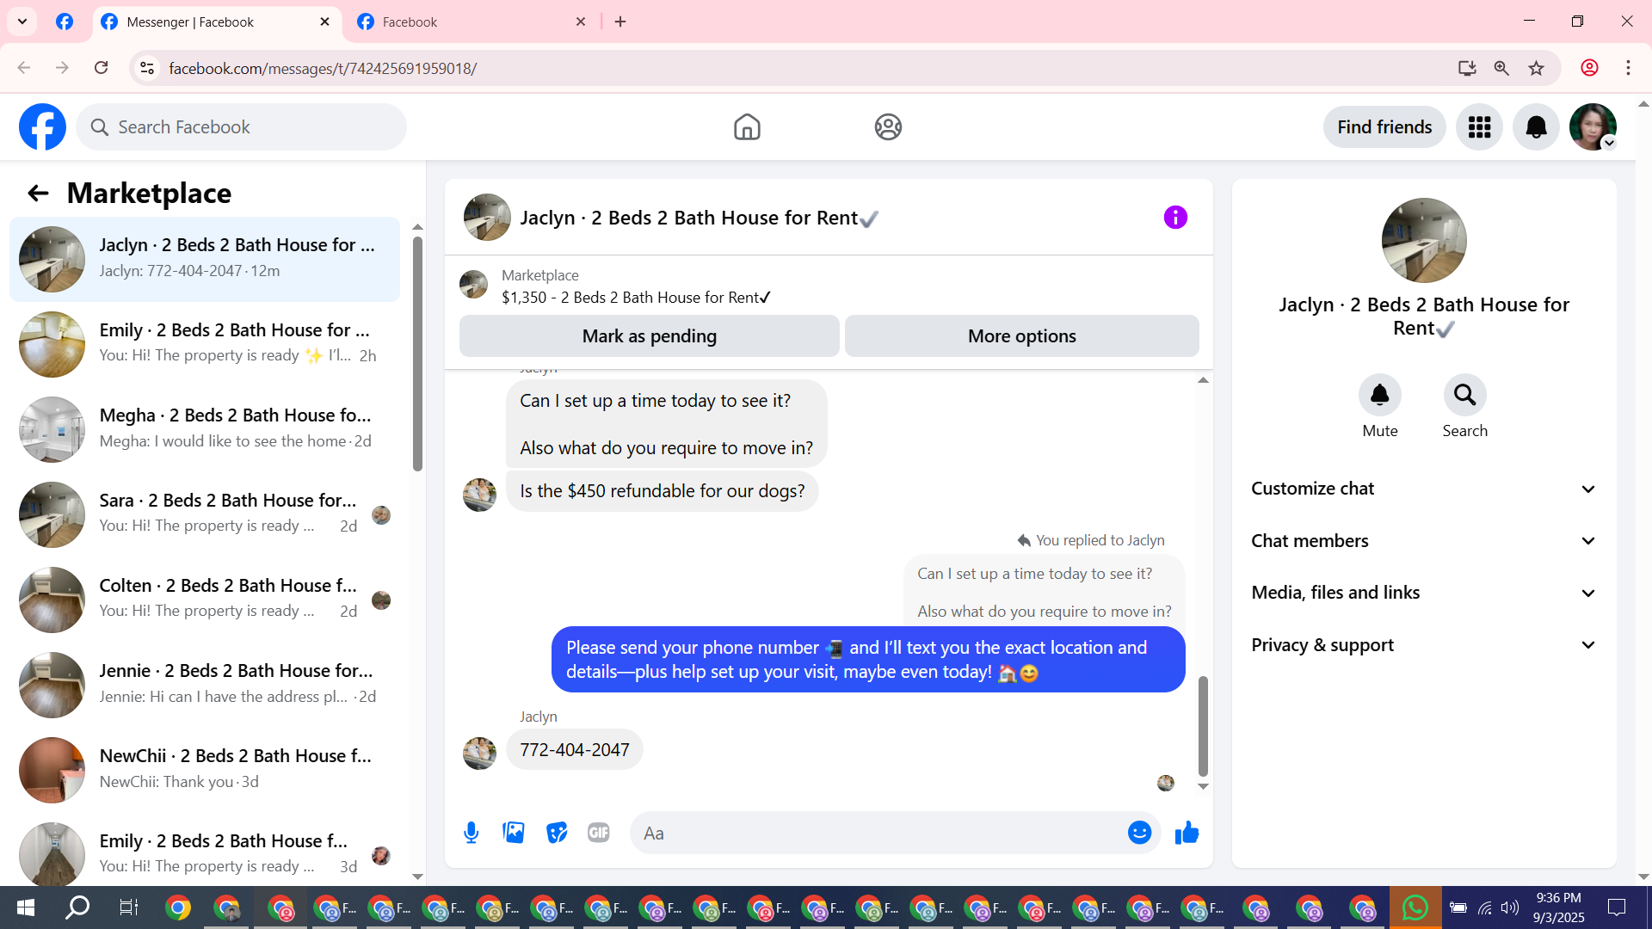Close the Messenger | Facebook tab
Screen dimensions: 1652x929
tap(324, 22)
